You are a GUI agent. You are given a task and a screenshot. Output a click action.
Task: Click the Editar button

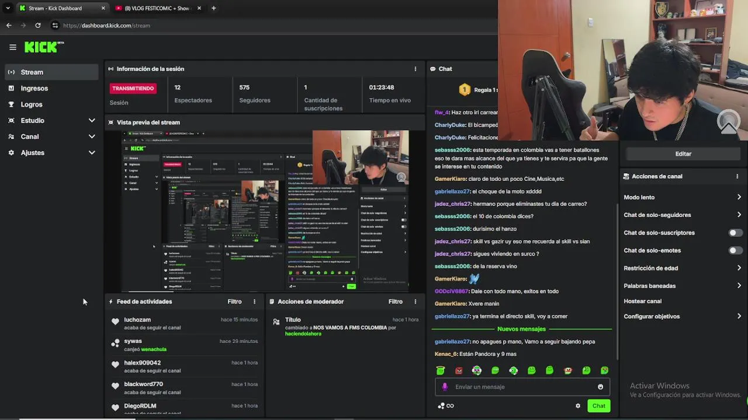coord(683,154)
